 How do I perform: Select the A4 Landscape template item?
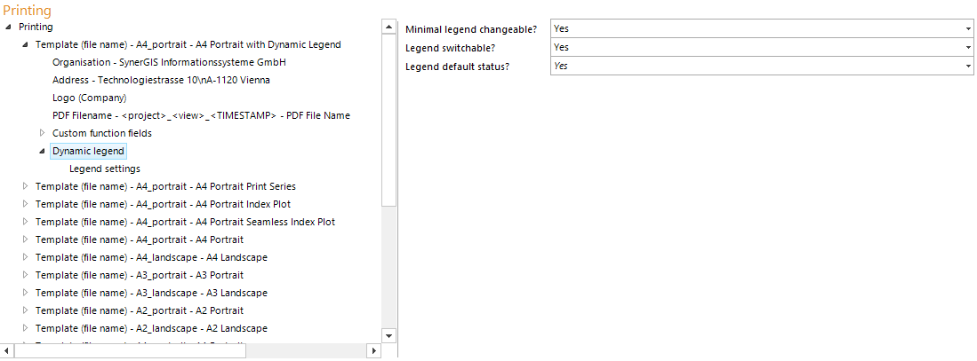pyautogui.click(x=151, y=257)
